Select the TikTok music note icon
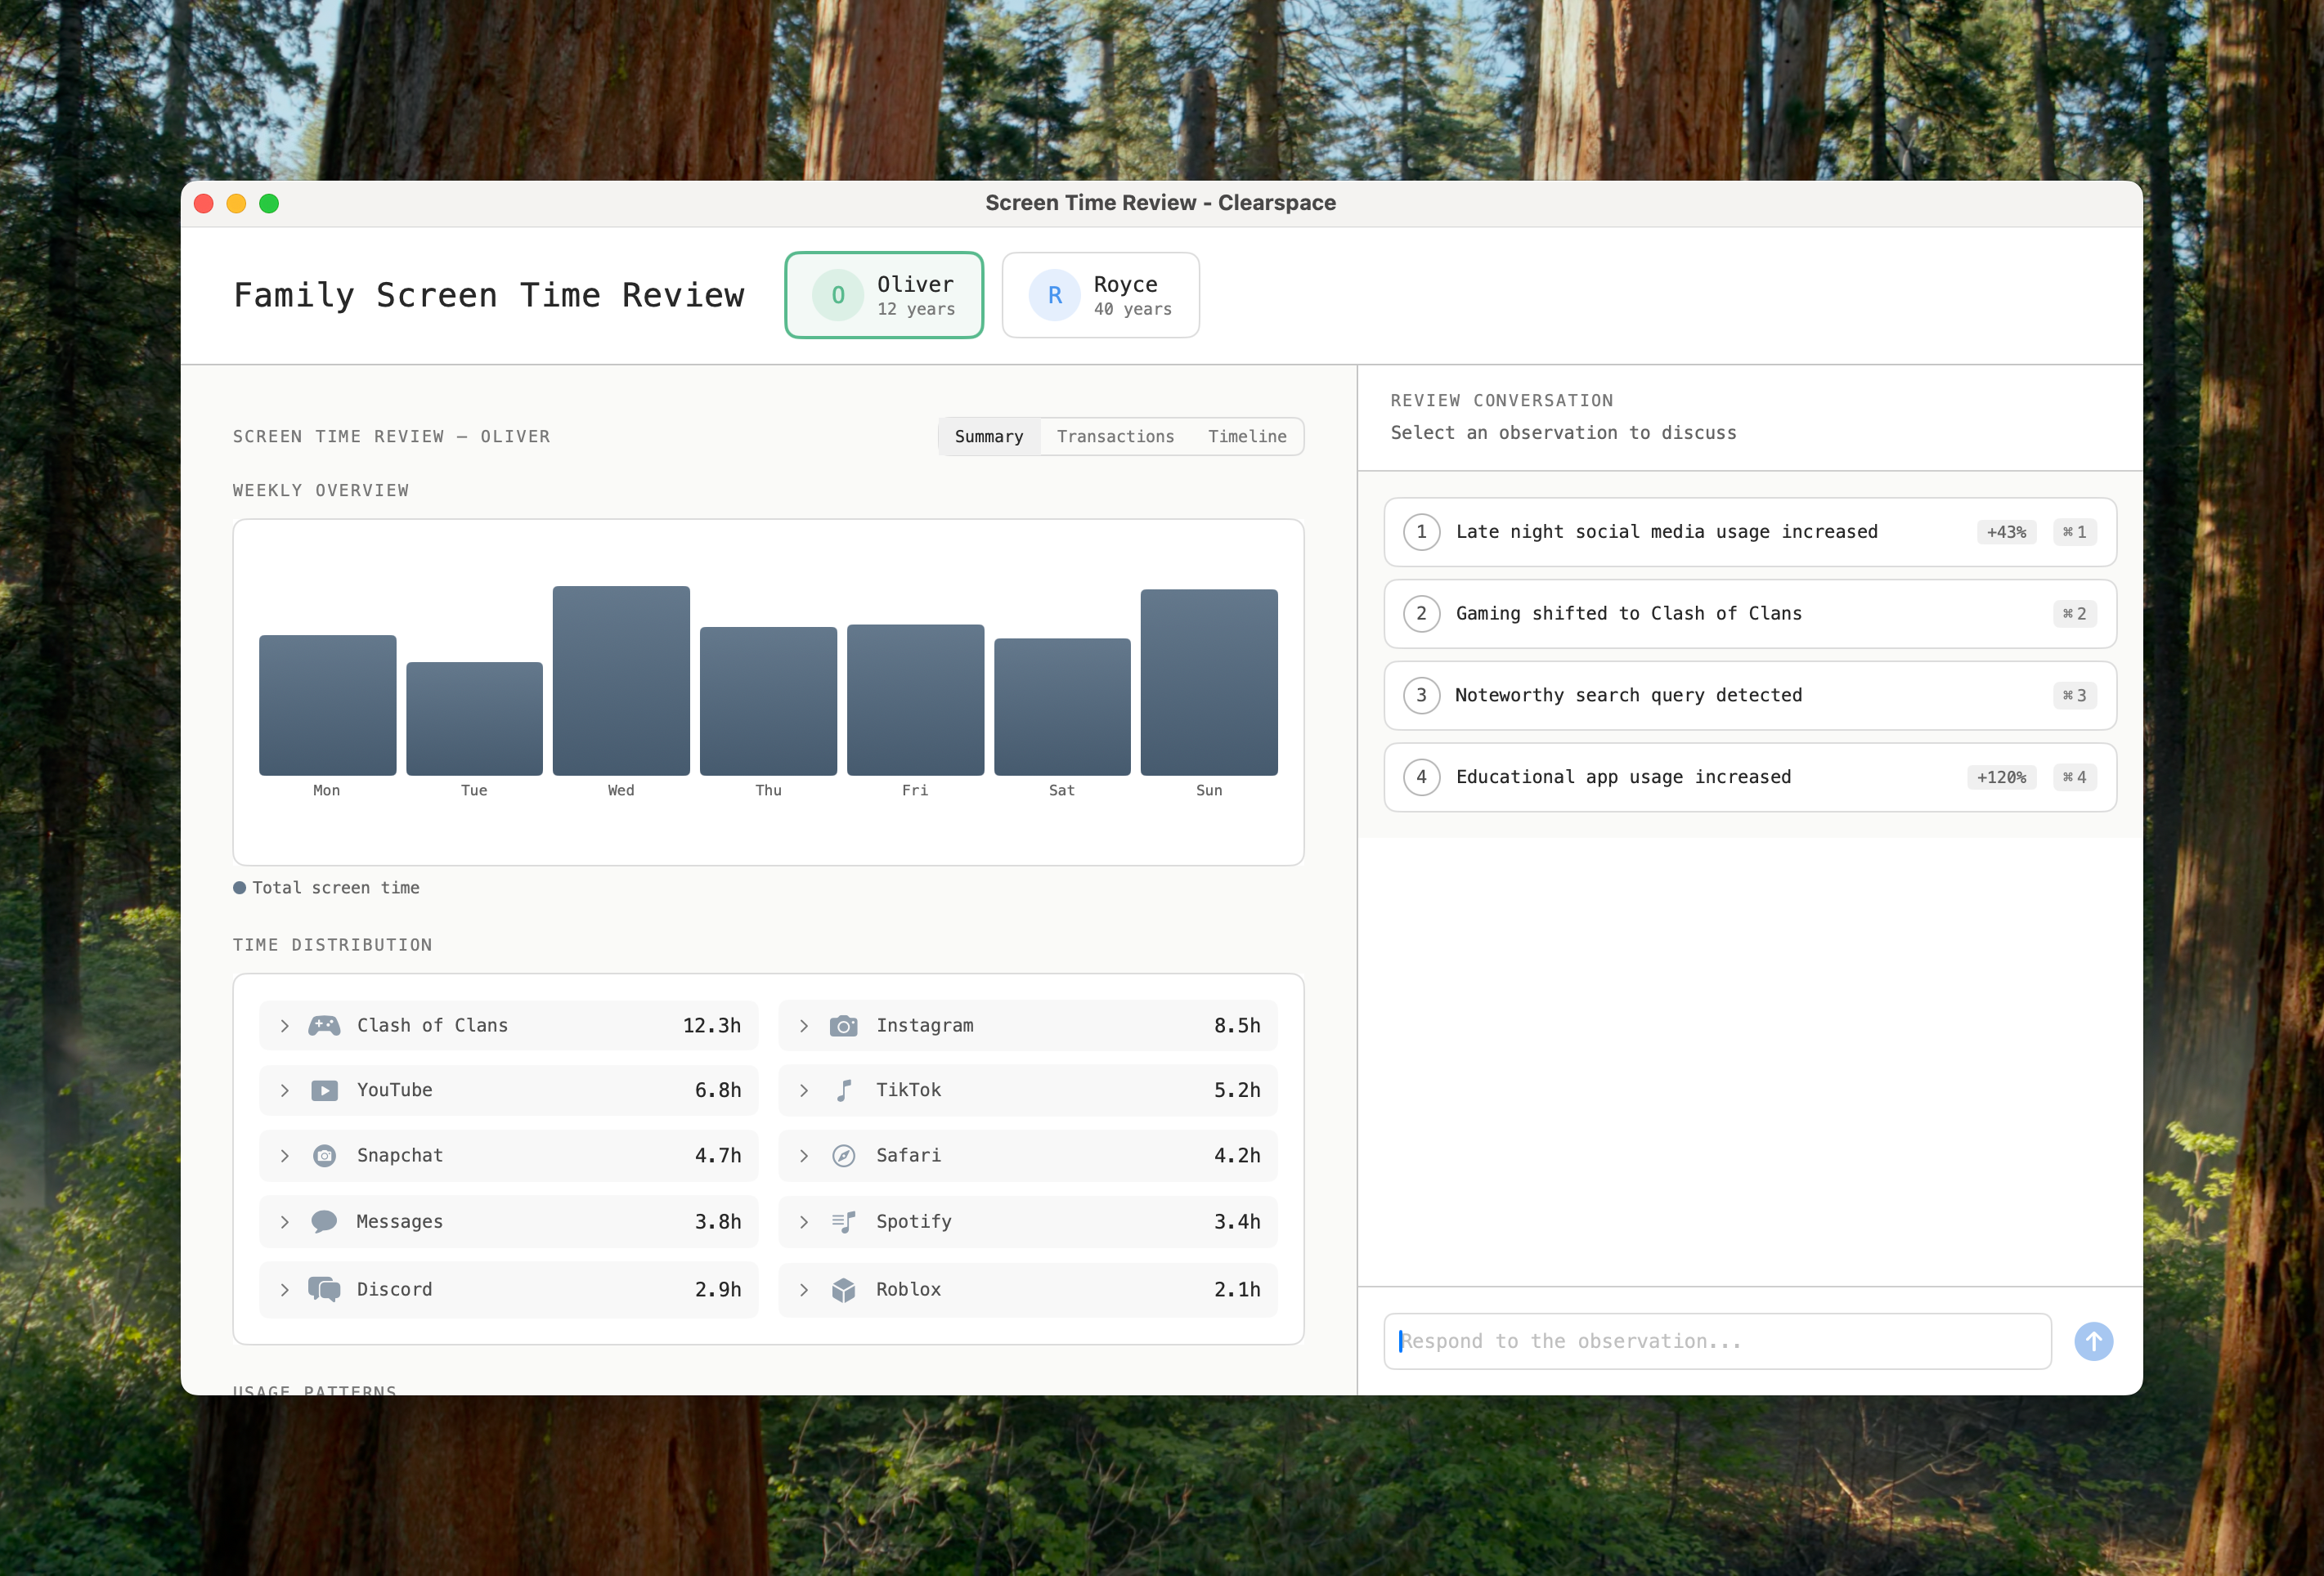Viewport: 2324px width, 1576px height. tap(845, 1090)
